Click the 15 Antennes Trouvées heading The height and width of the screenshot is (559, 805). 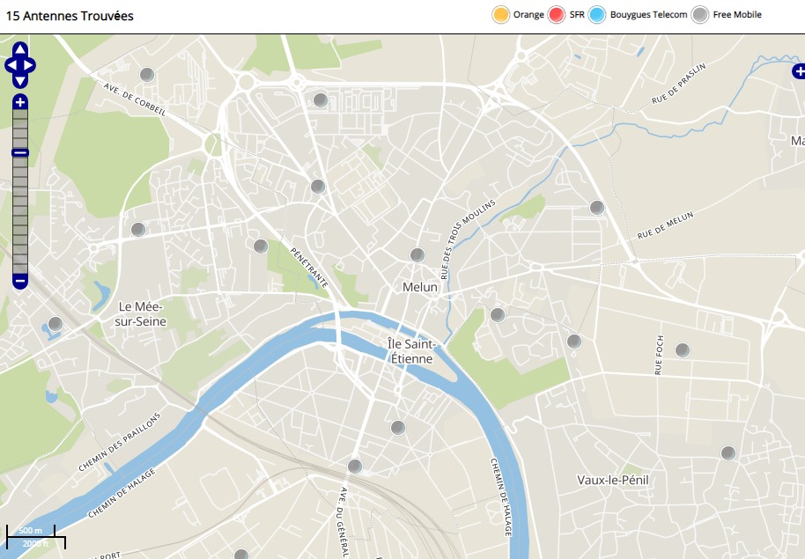pos(70,16)
